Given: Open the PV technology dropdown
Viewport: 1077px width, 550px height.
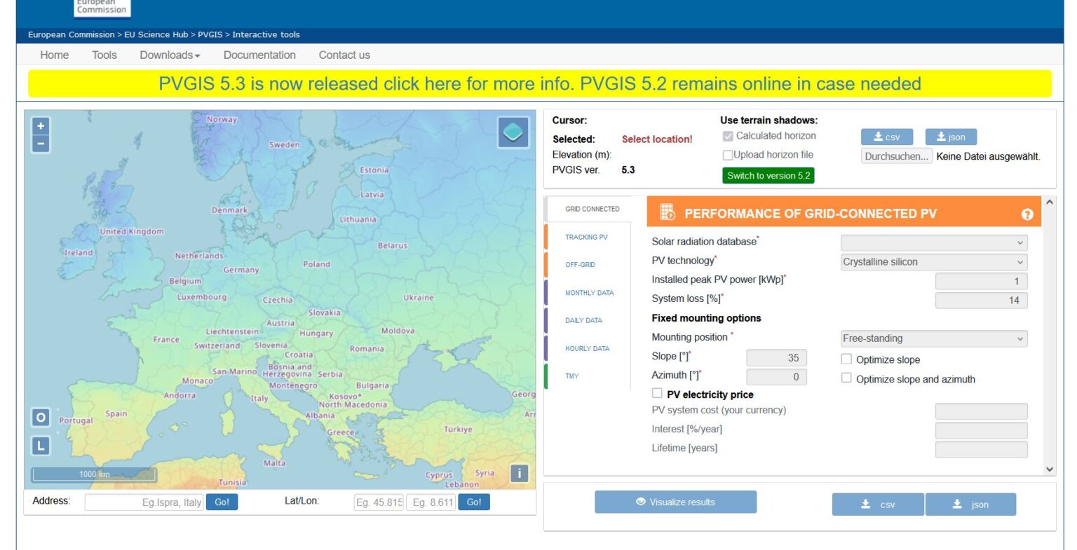Looking at the screenshot, I should [933, 261].
